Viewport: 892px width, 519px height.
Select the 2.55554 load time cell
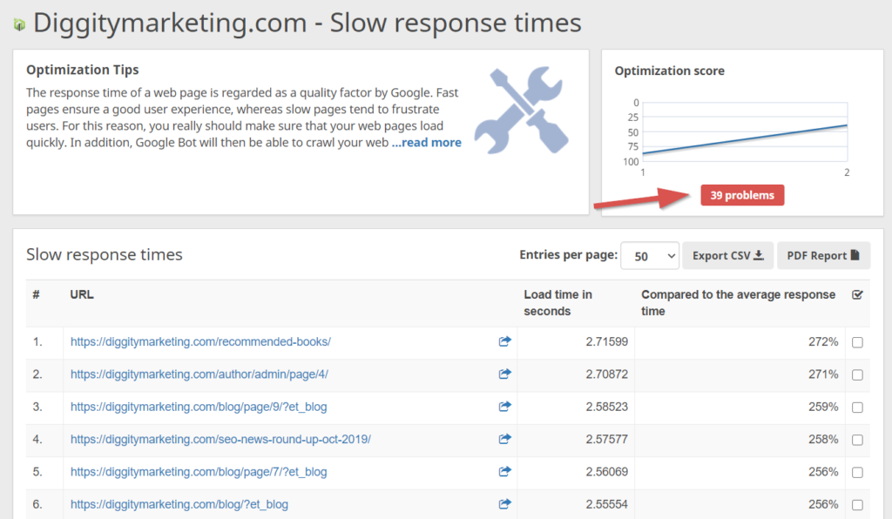[606, 503]
